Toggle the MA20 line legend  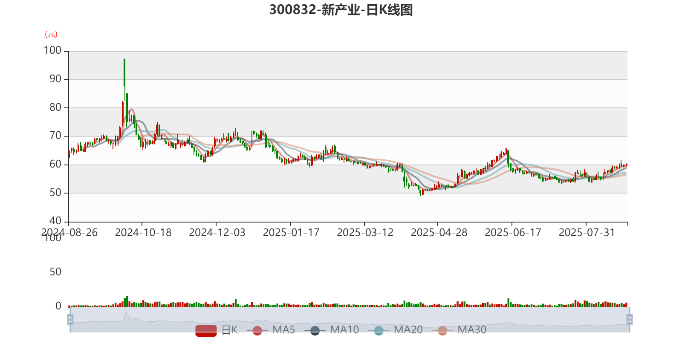[x=395, y=330]
